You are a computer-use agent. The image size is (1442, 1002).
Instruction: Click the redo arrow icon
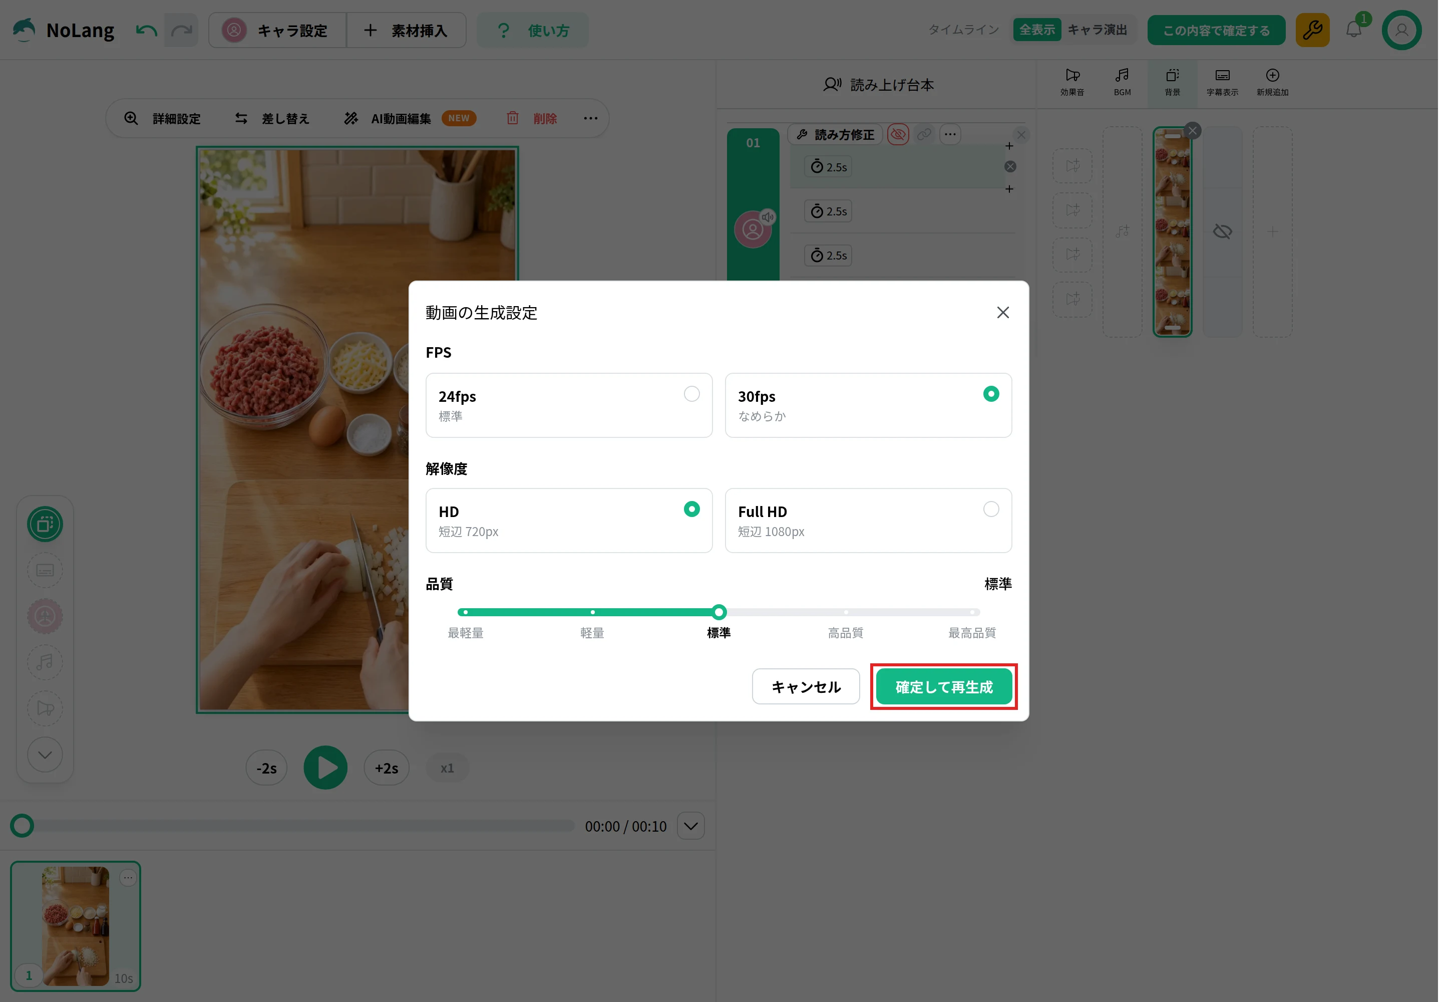coord(181,30)
